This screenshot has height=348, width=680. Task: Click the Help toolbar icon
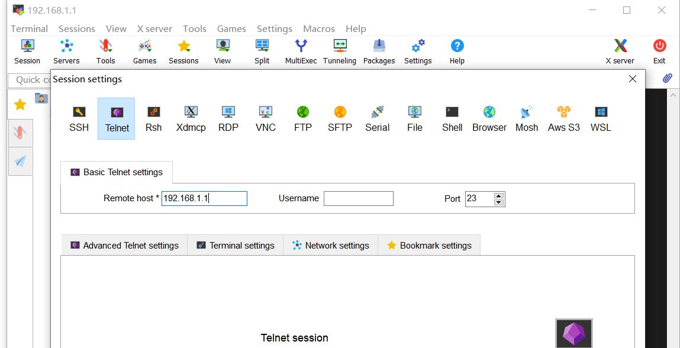[x=457, y=51]
